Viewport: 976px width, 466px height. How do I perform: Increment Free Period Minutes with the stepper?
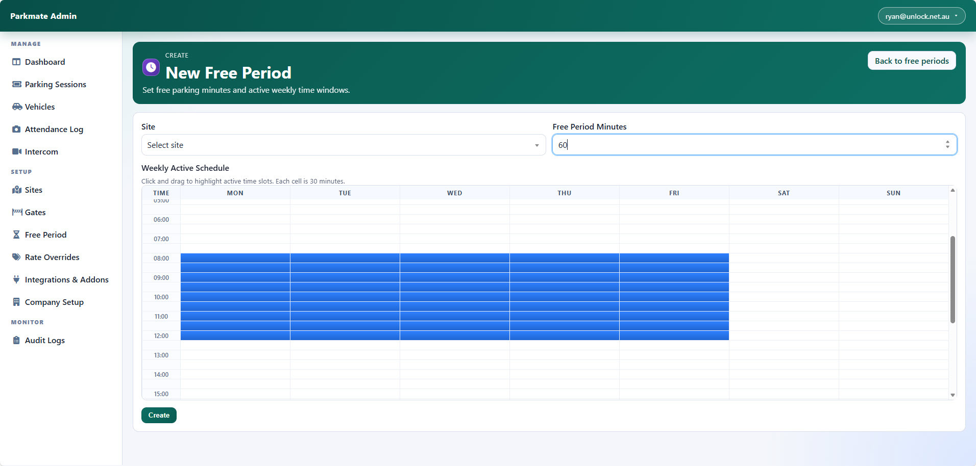click(948, 142)
